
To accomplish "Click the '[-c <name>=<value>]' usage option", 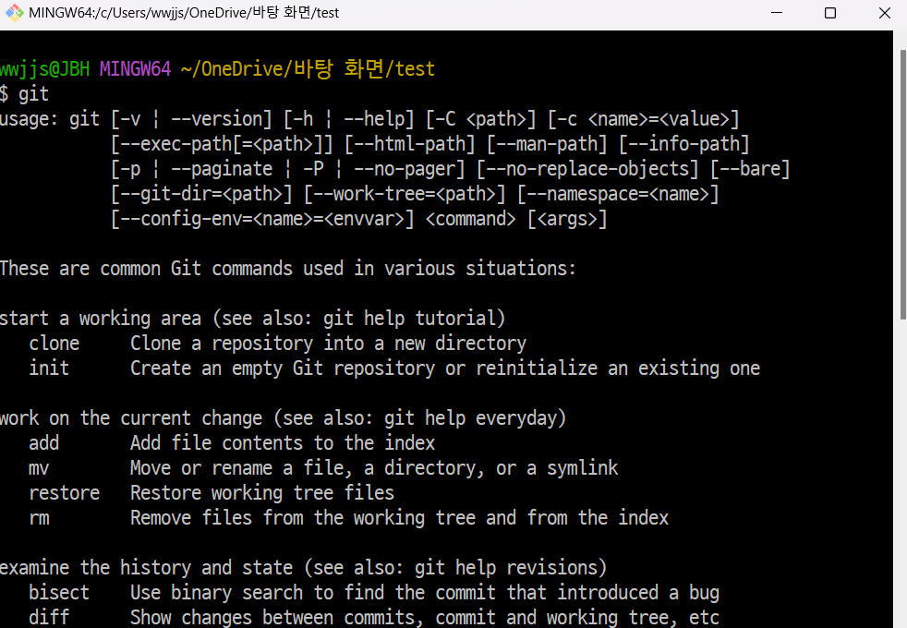I will pyautogui.click(x=643, y=119).
